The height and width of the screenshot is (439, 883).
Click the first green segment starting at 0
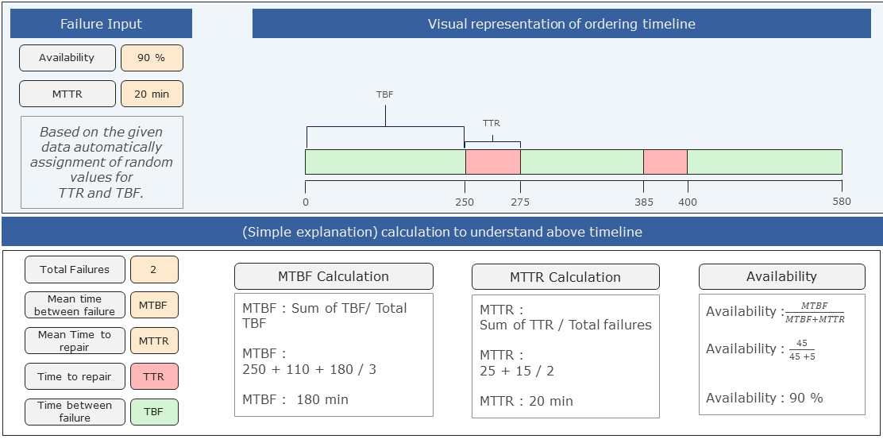click(385, 161)
